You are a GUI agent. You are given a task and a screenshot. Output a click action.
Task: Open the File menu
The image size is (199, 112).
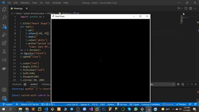[9, 3]
